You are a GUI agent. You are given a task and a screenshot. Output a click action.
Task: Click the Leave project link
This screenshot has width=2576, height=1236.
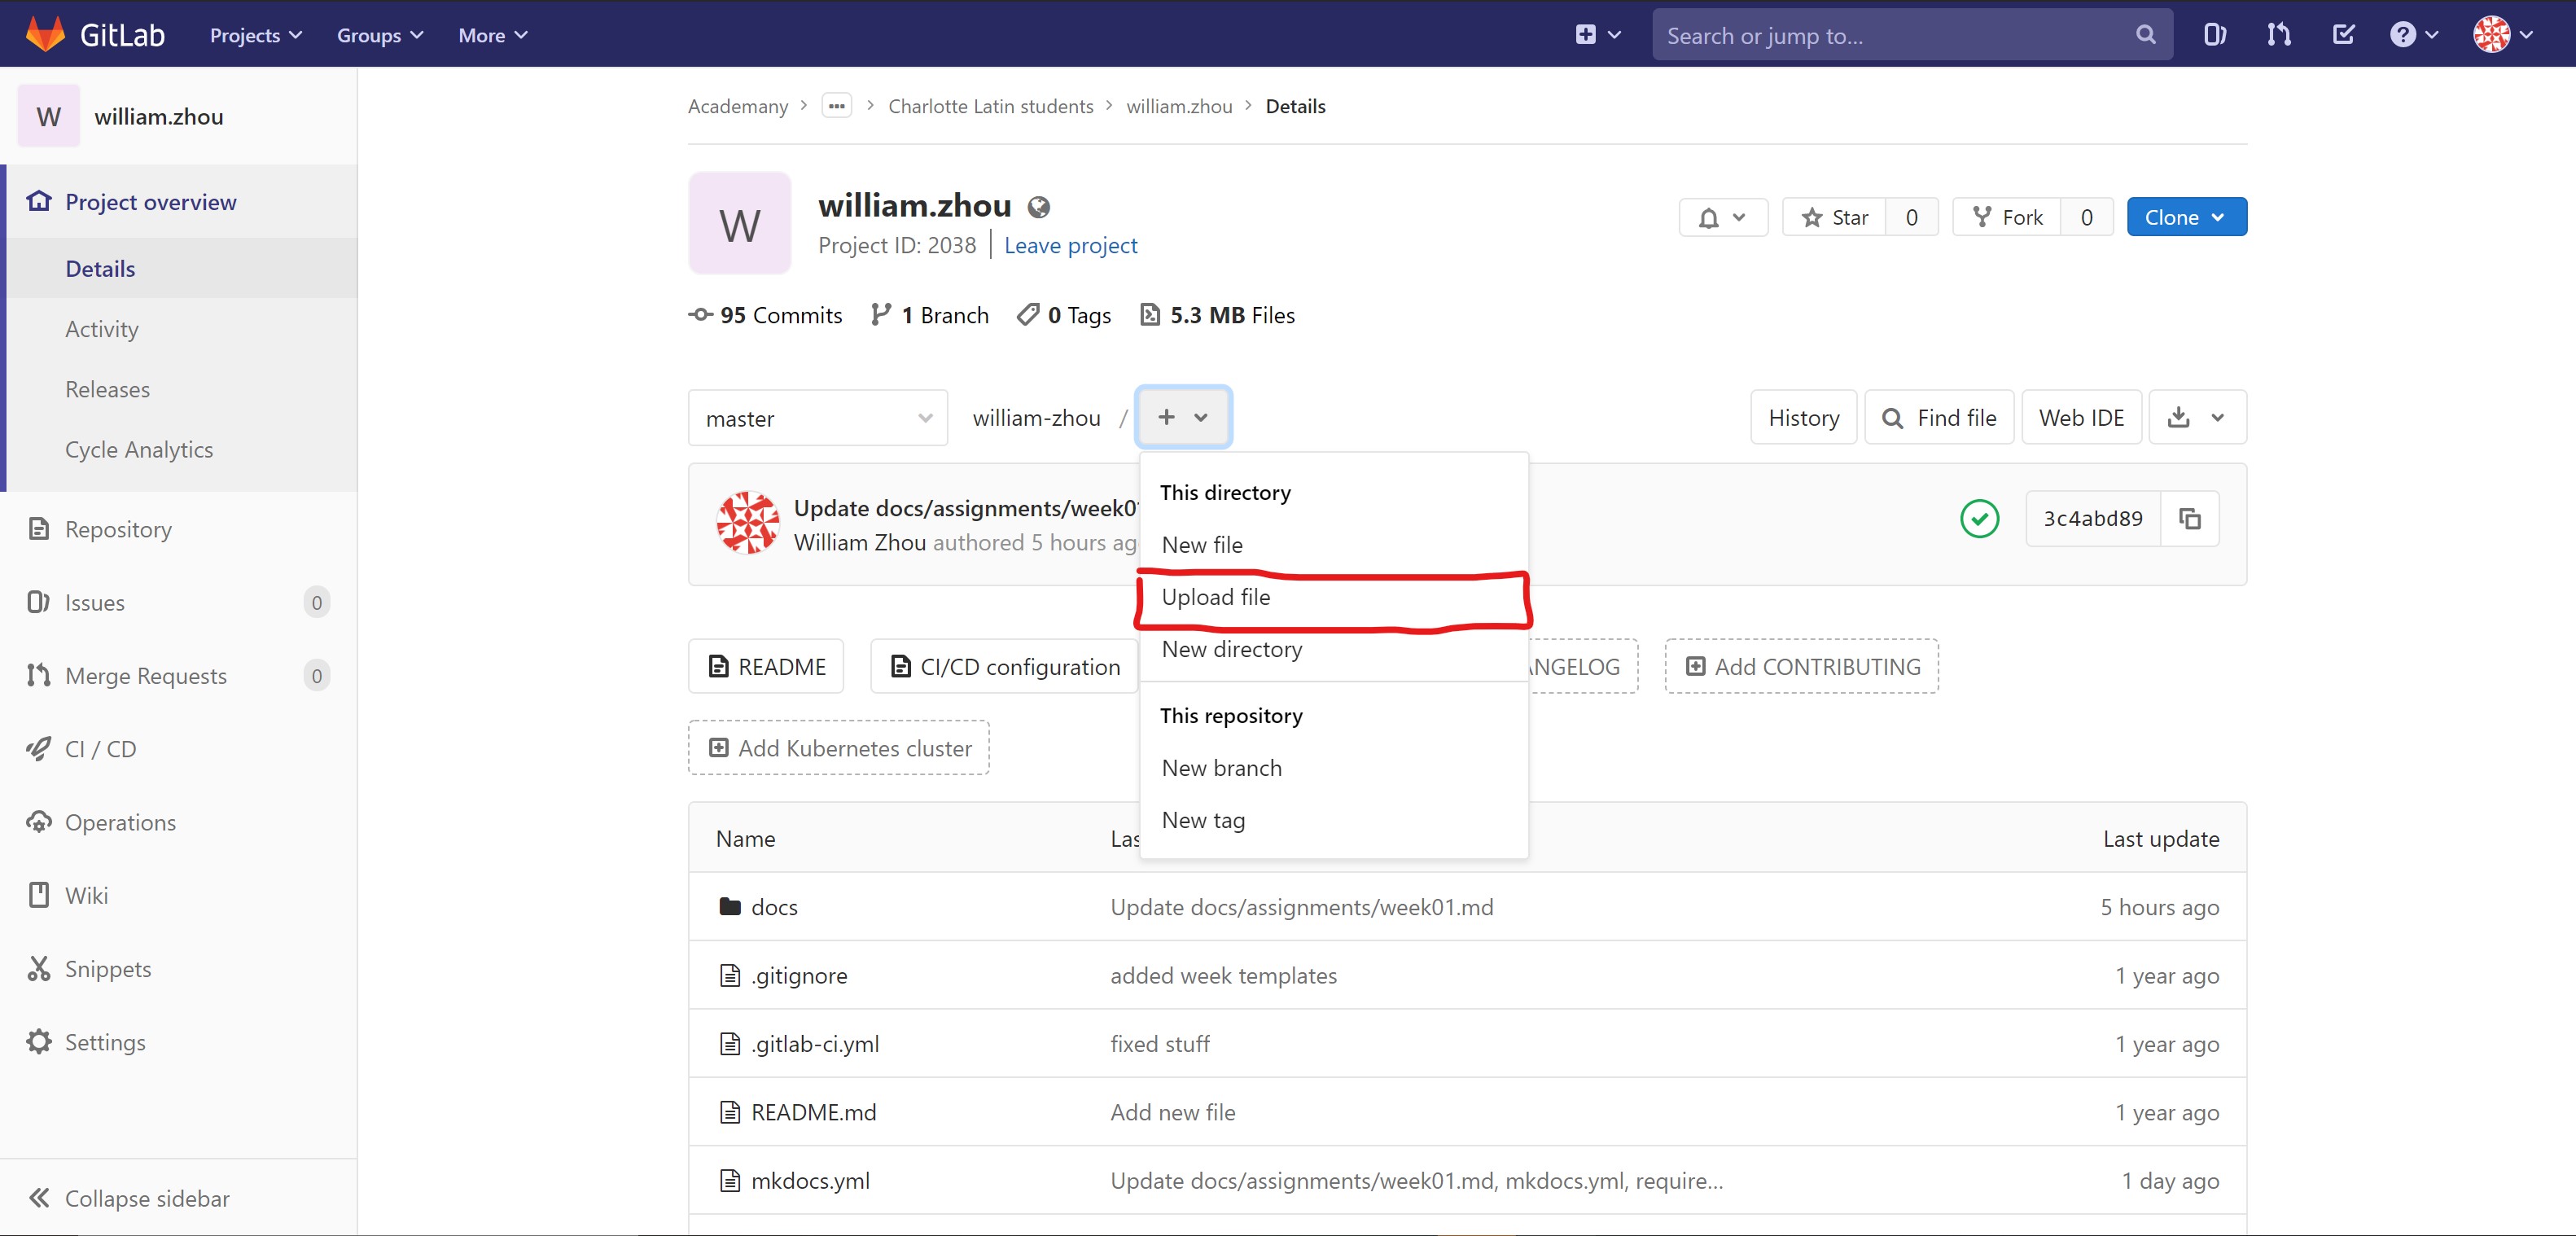(1070, 245)
